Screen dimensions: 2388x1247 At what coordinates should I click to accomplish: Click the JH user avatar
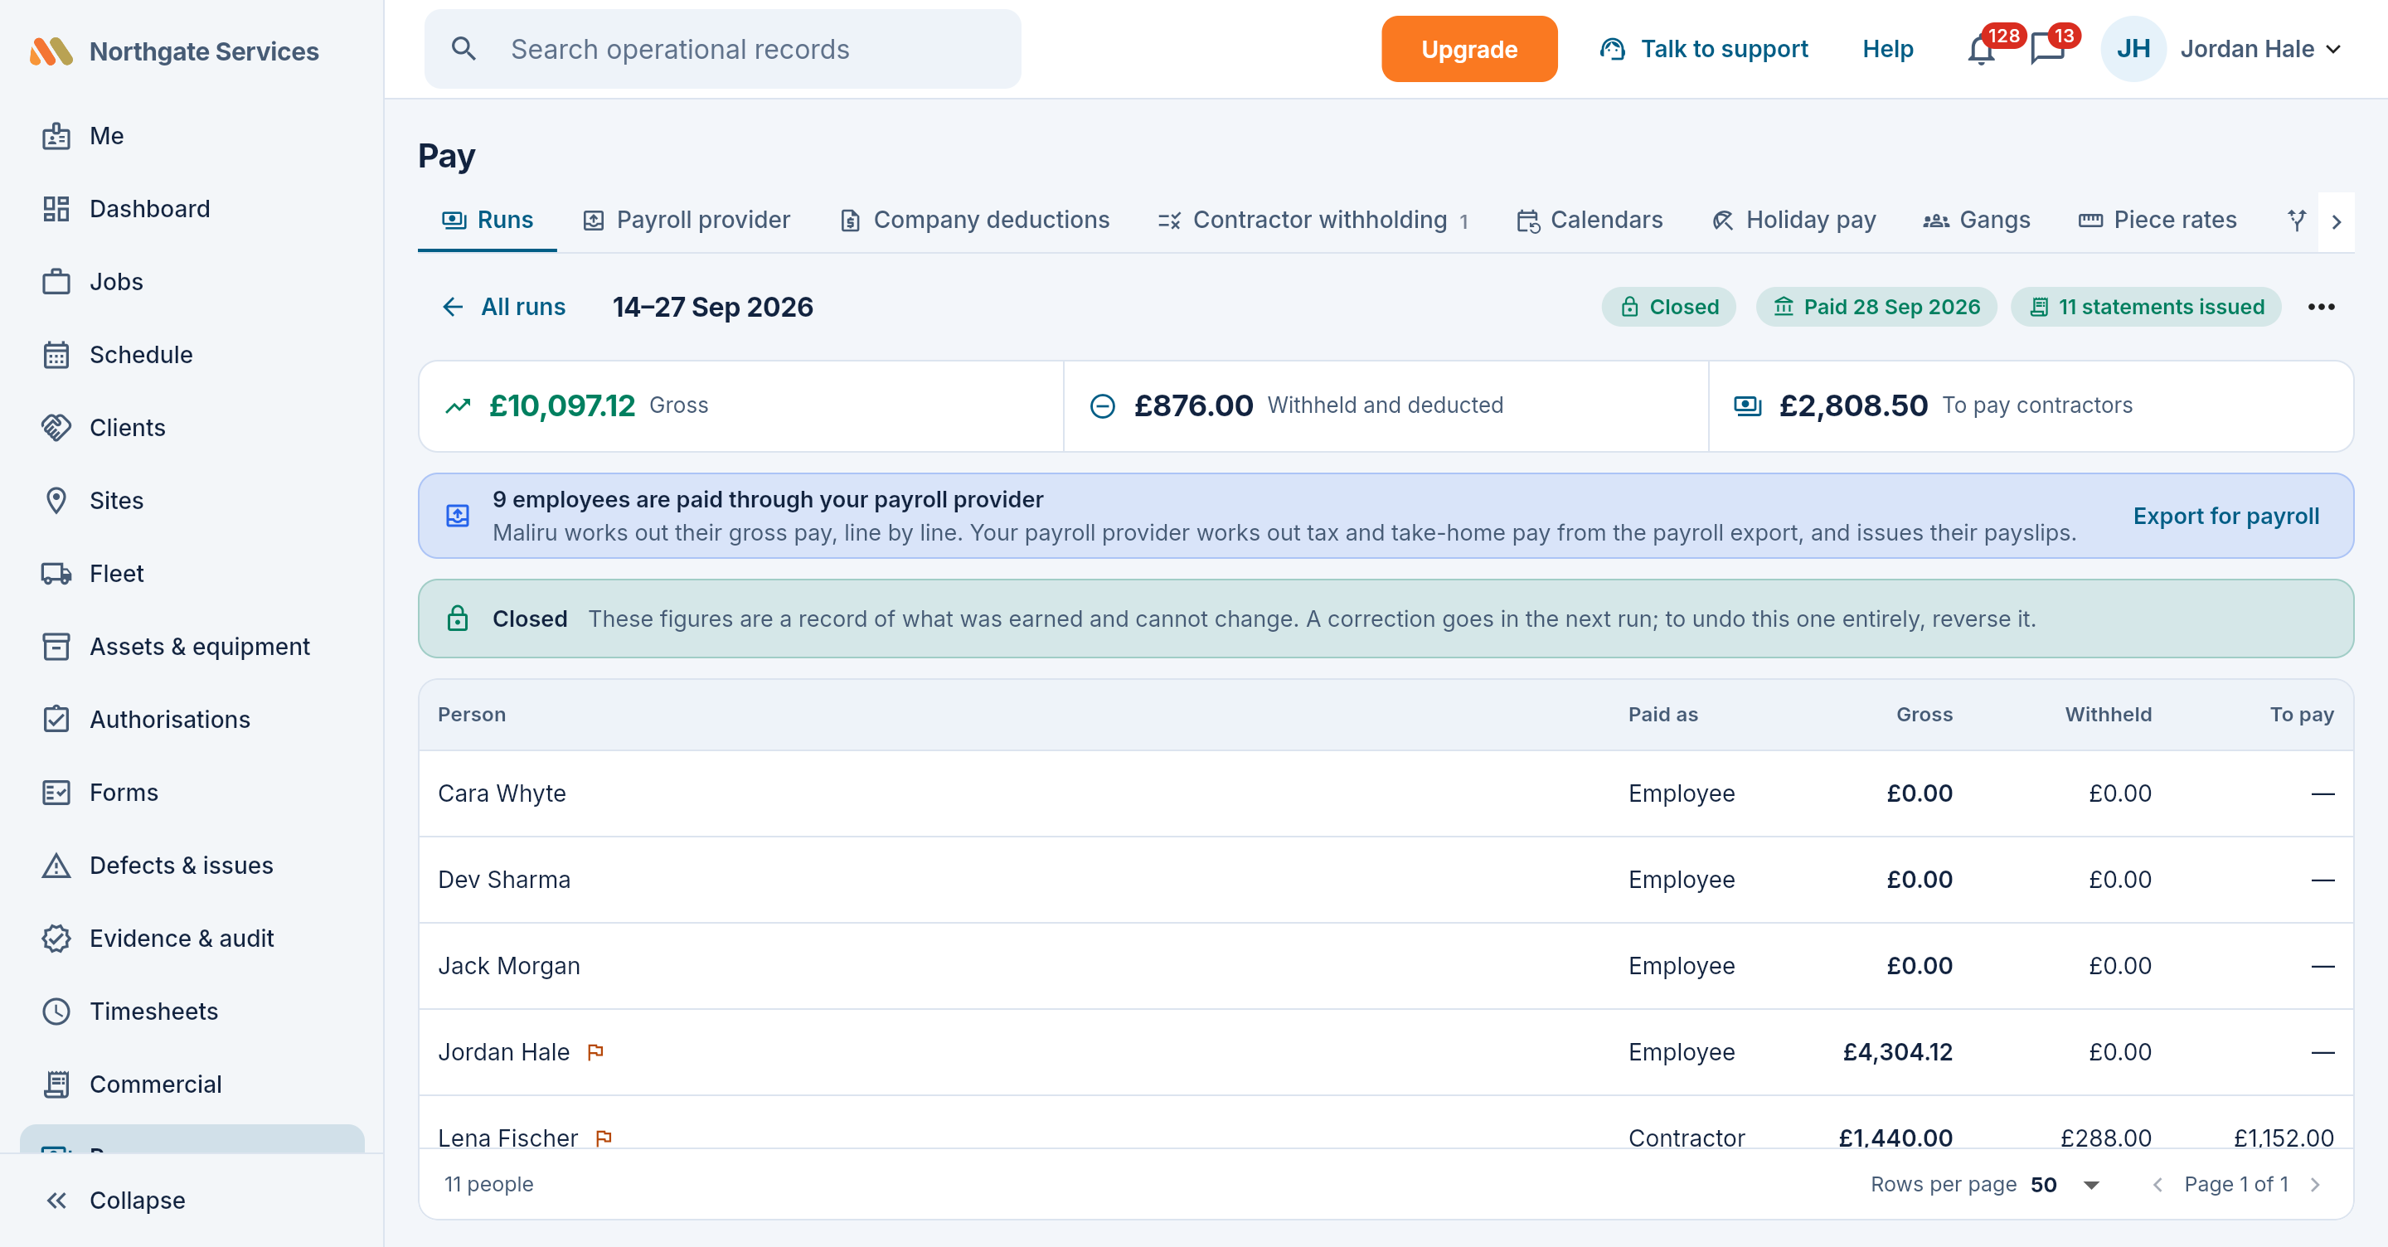point(2133,49)
